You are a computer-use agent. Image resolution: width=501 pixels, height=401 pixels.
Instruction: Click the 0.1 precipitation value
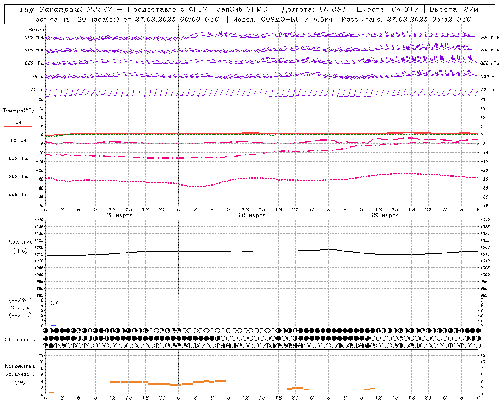(54, 303)
